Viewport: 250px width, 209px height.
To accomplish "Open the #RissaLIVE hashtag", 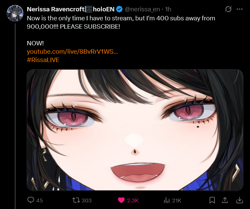I will (x=43, y=60).
